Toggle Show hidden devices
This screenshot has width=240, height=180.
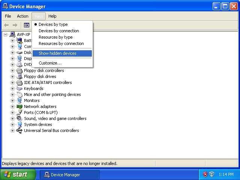click(62, 53)
